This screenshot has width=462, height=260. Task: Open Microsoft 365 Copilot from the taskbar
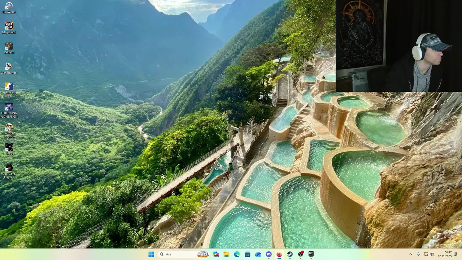coord(216,254)
